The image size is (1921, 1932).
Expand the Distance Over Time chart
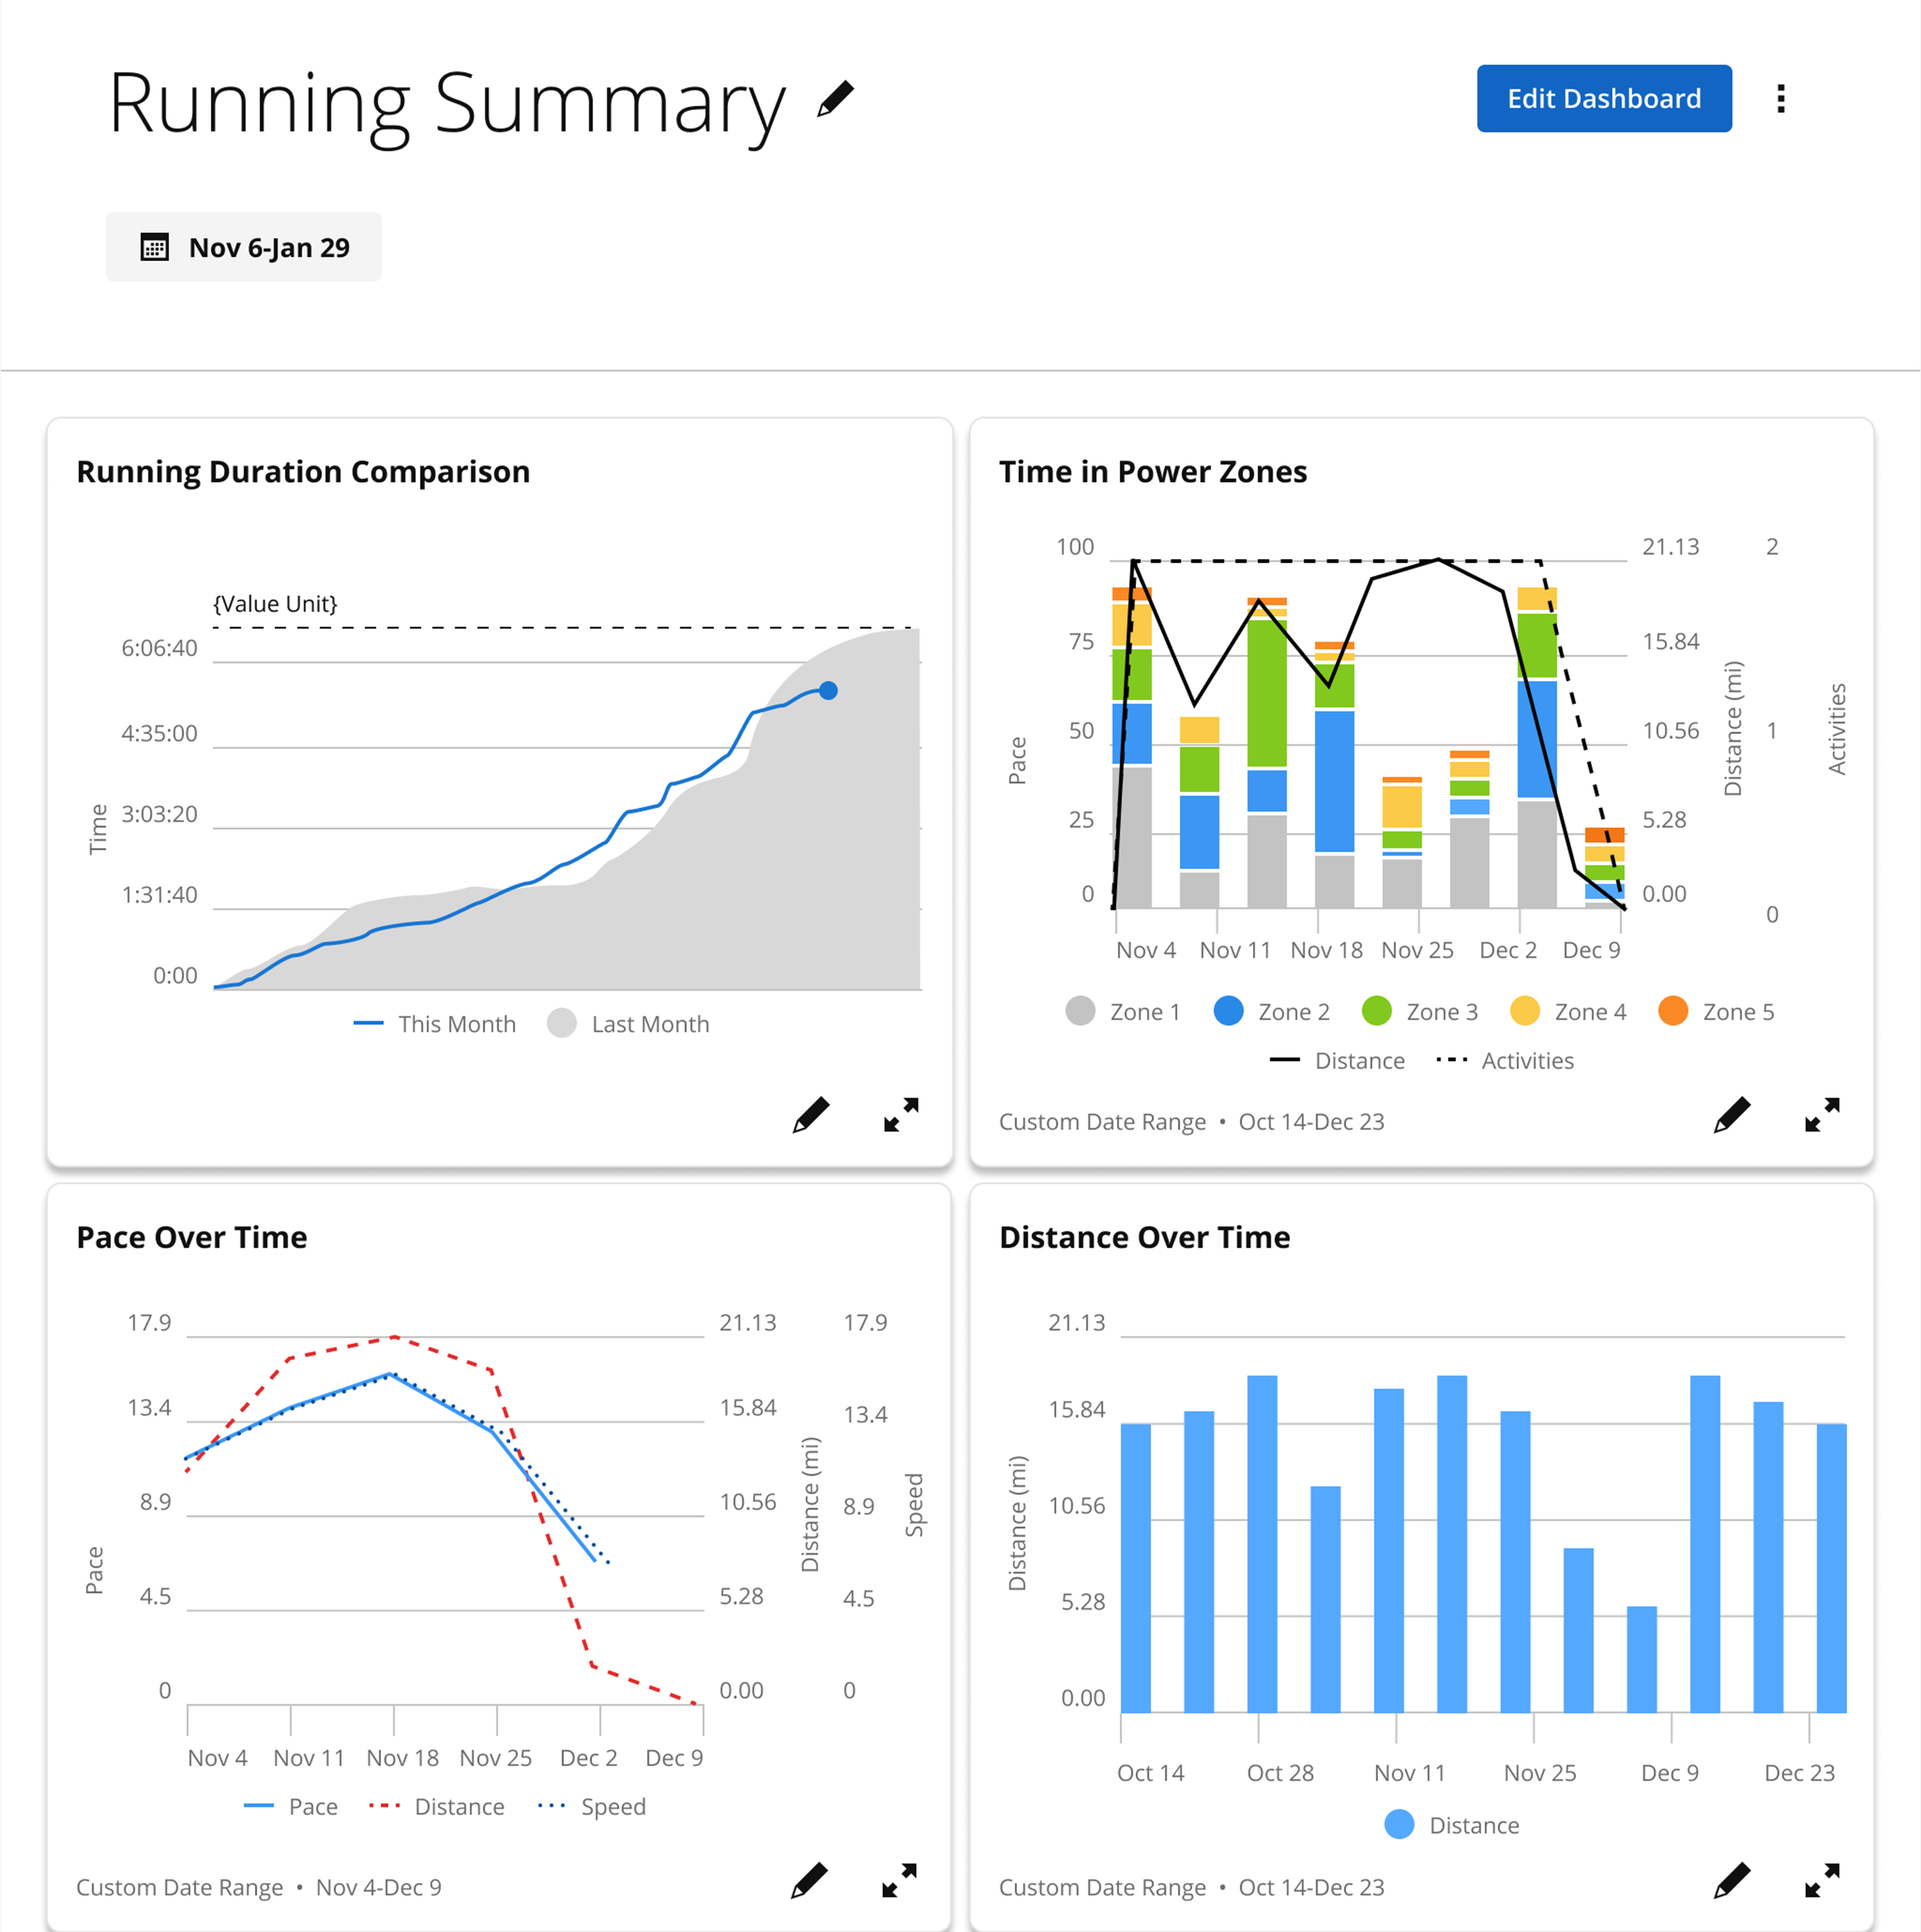[1821, 1880]
